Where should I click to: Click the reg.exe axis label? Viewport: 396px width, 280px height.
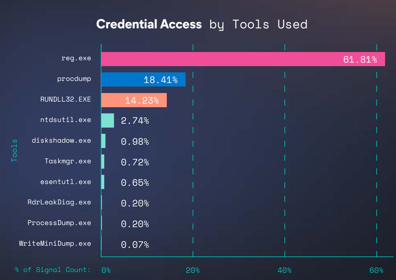coord(76,58)
